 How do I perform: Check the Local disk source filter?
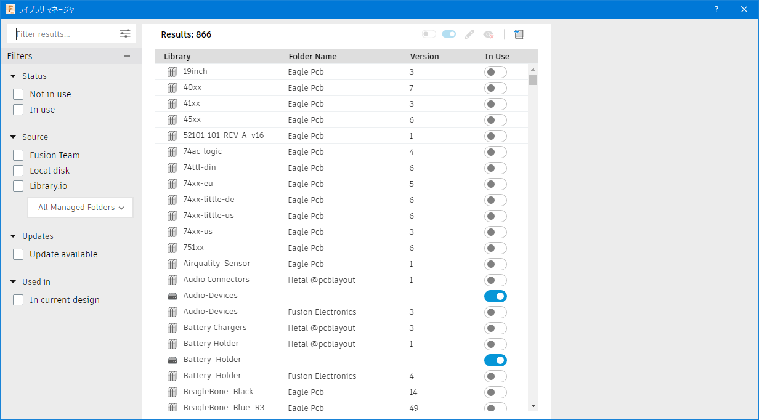[x=18, y=171]
